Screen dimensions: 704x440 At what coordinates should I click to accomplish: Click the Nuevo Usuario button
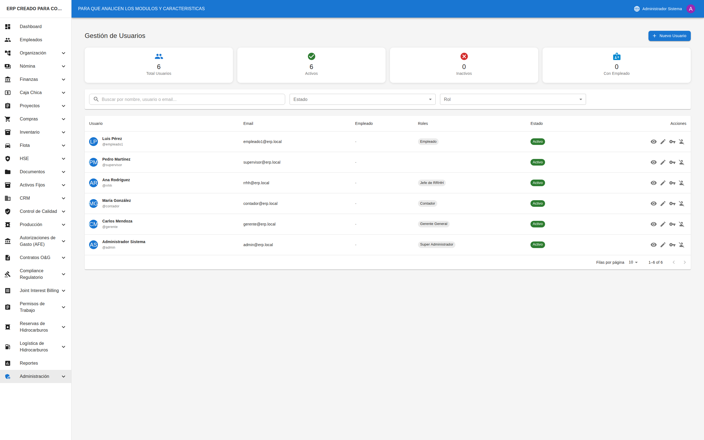[x=669, y=36]
